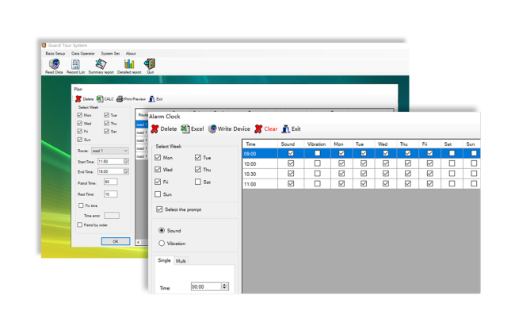515x330 pixels.
Task: Open the Detailed report chart icon
Action: 128,65
